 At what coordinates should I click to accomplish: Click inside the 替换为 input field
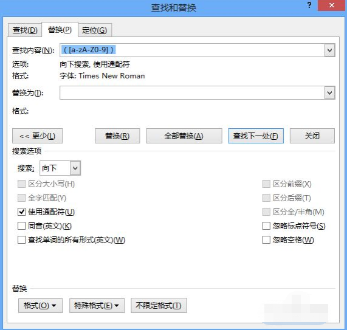[192, 92]
